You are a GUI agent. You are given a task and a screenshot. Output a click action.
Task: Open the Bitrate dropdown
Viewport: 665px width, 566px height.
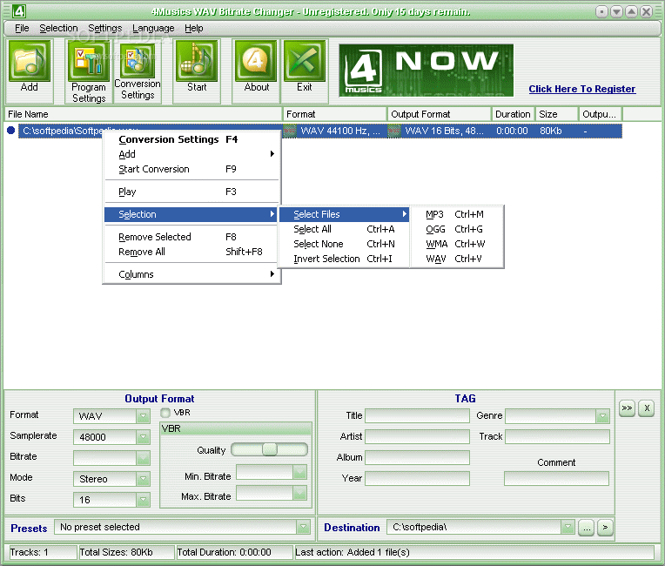(143, 458)
